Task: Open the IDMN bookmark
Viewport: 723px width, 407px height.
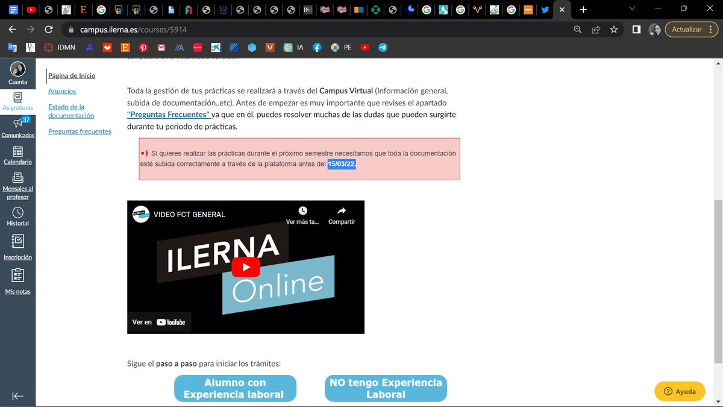Action: 60,47
